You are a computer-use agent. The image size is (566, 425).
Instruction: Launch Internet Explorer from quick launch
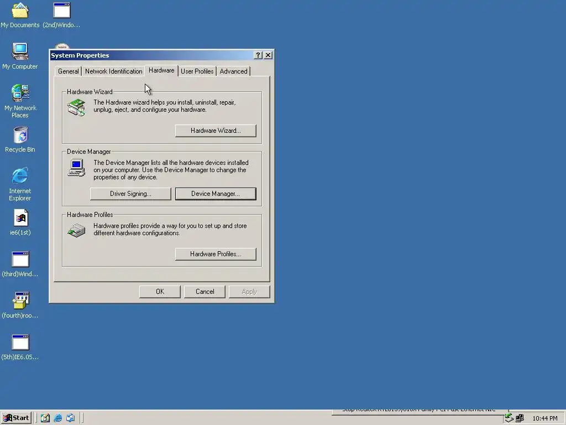click(x=57, y=418)
